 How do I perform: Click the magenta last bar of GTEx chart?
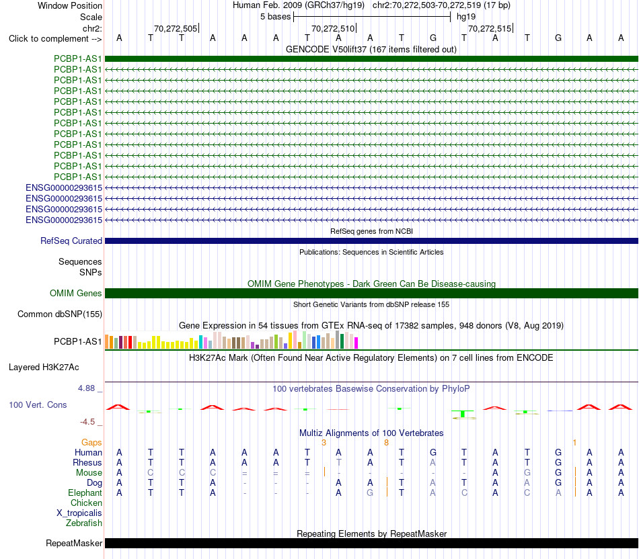point(356,343)
